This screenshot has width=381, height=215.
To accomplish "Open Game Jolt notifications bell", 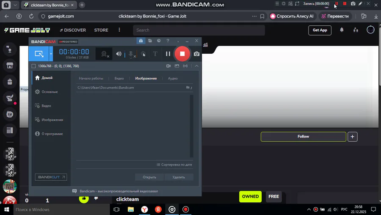I will (342, 30).
